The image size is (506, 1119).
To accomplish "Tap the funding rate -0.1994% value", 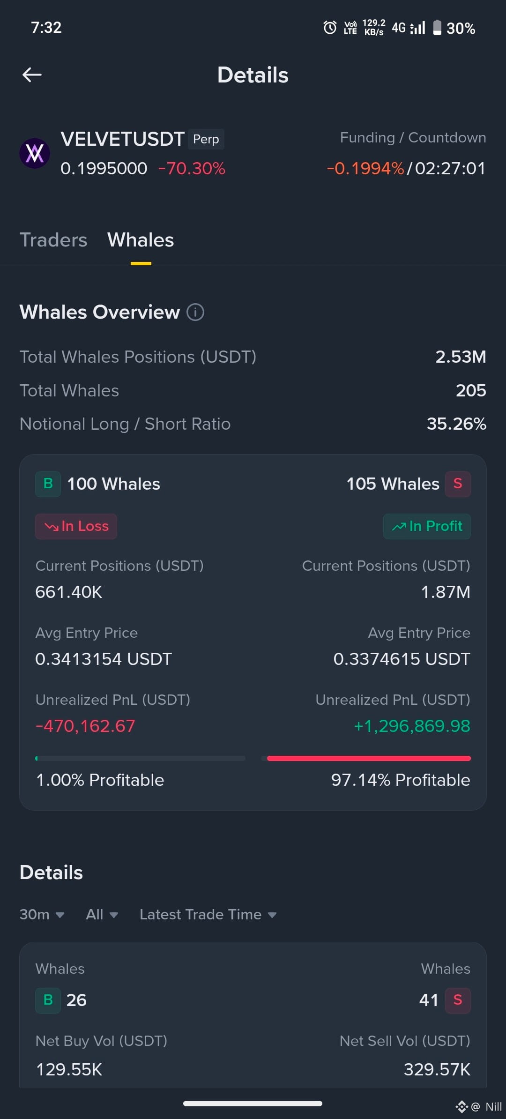I will tap(365, 168).
